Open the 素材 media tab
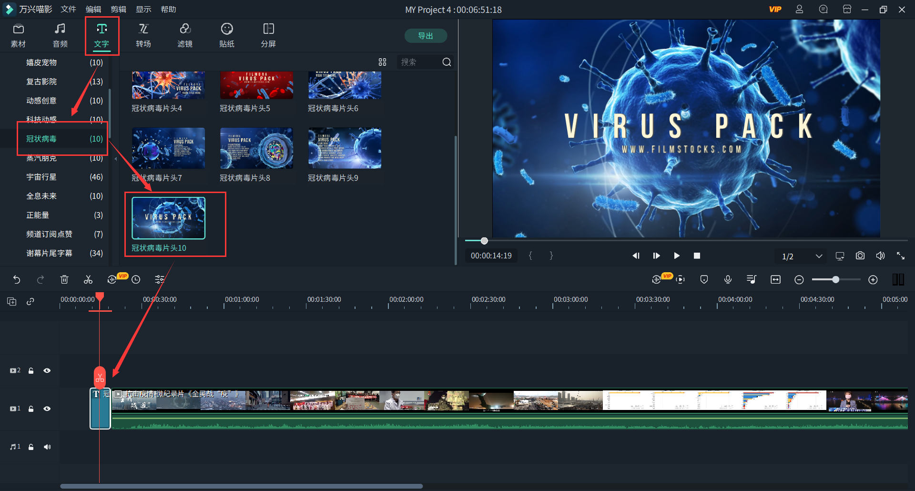915x491 pixels. (18, 36)
